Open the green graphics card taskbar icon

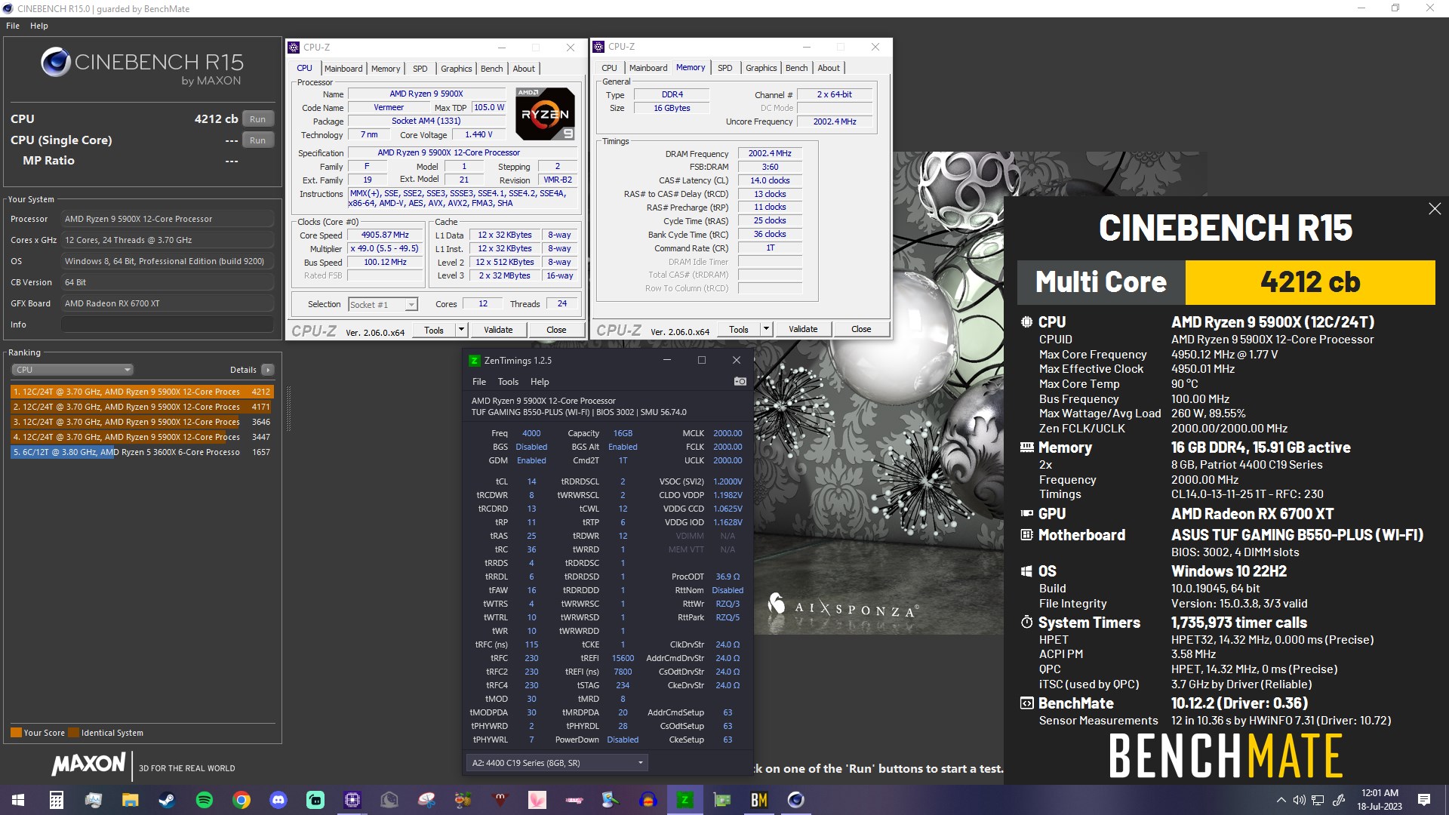pos(722,800)
